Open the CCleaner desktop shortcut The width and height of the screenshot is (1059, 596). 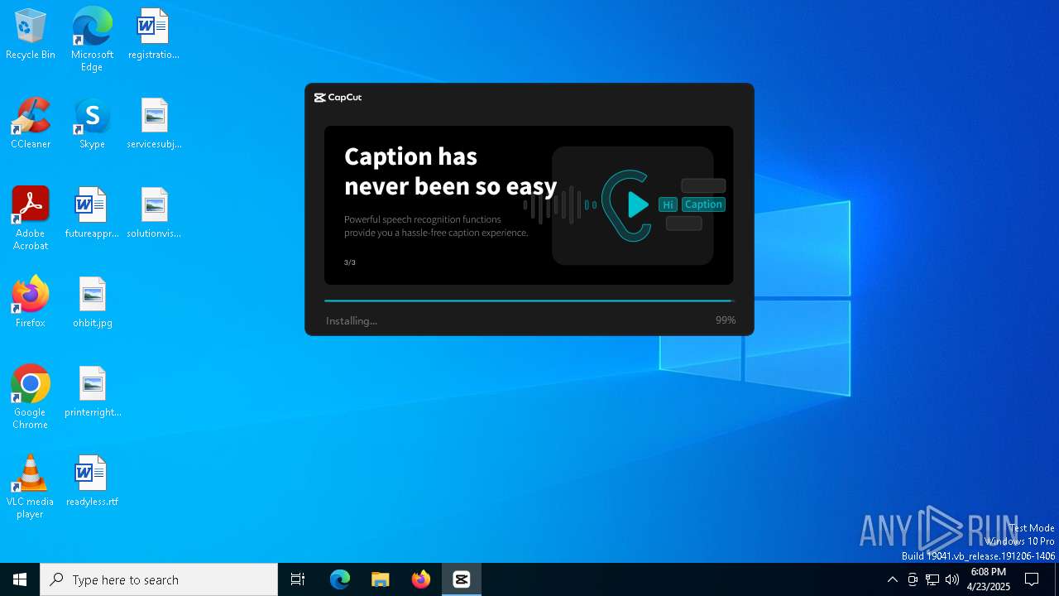[x=31, y=123]
